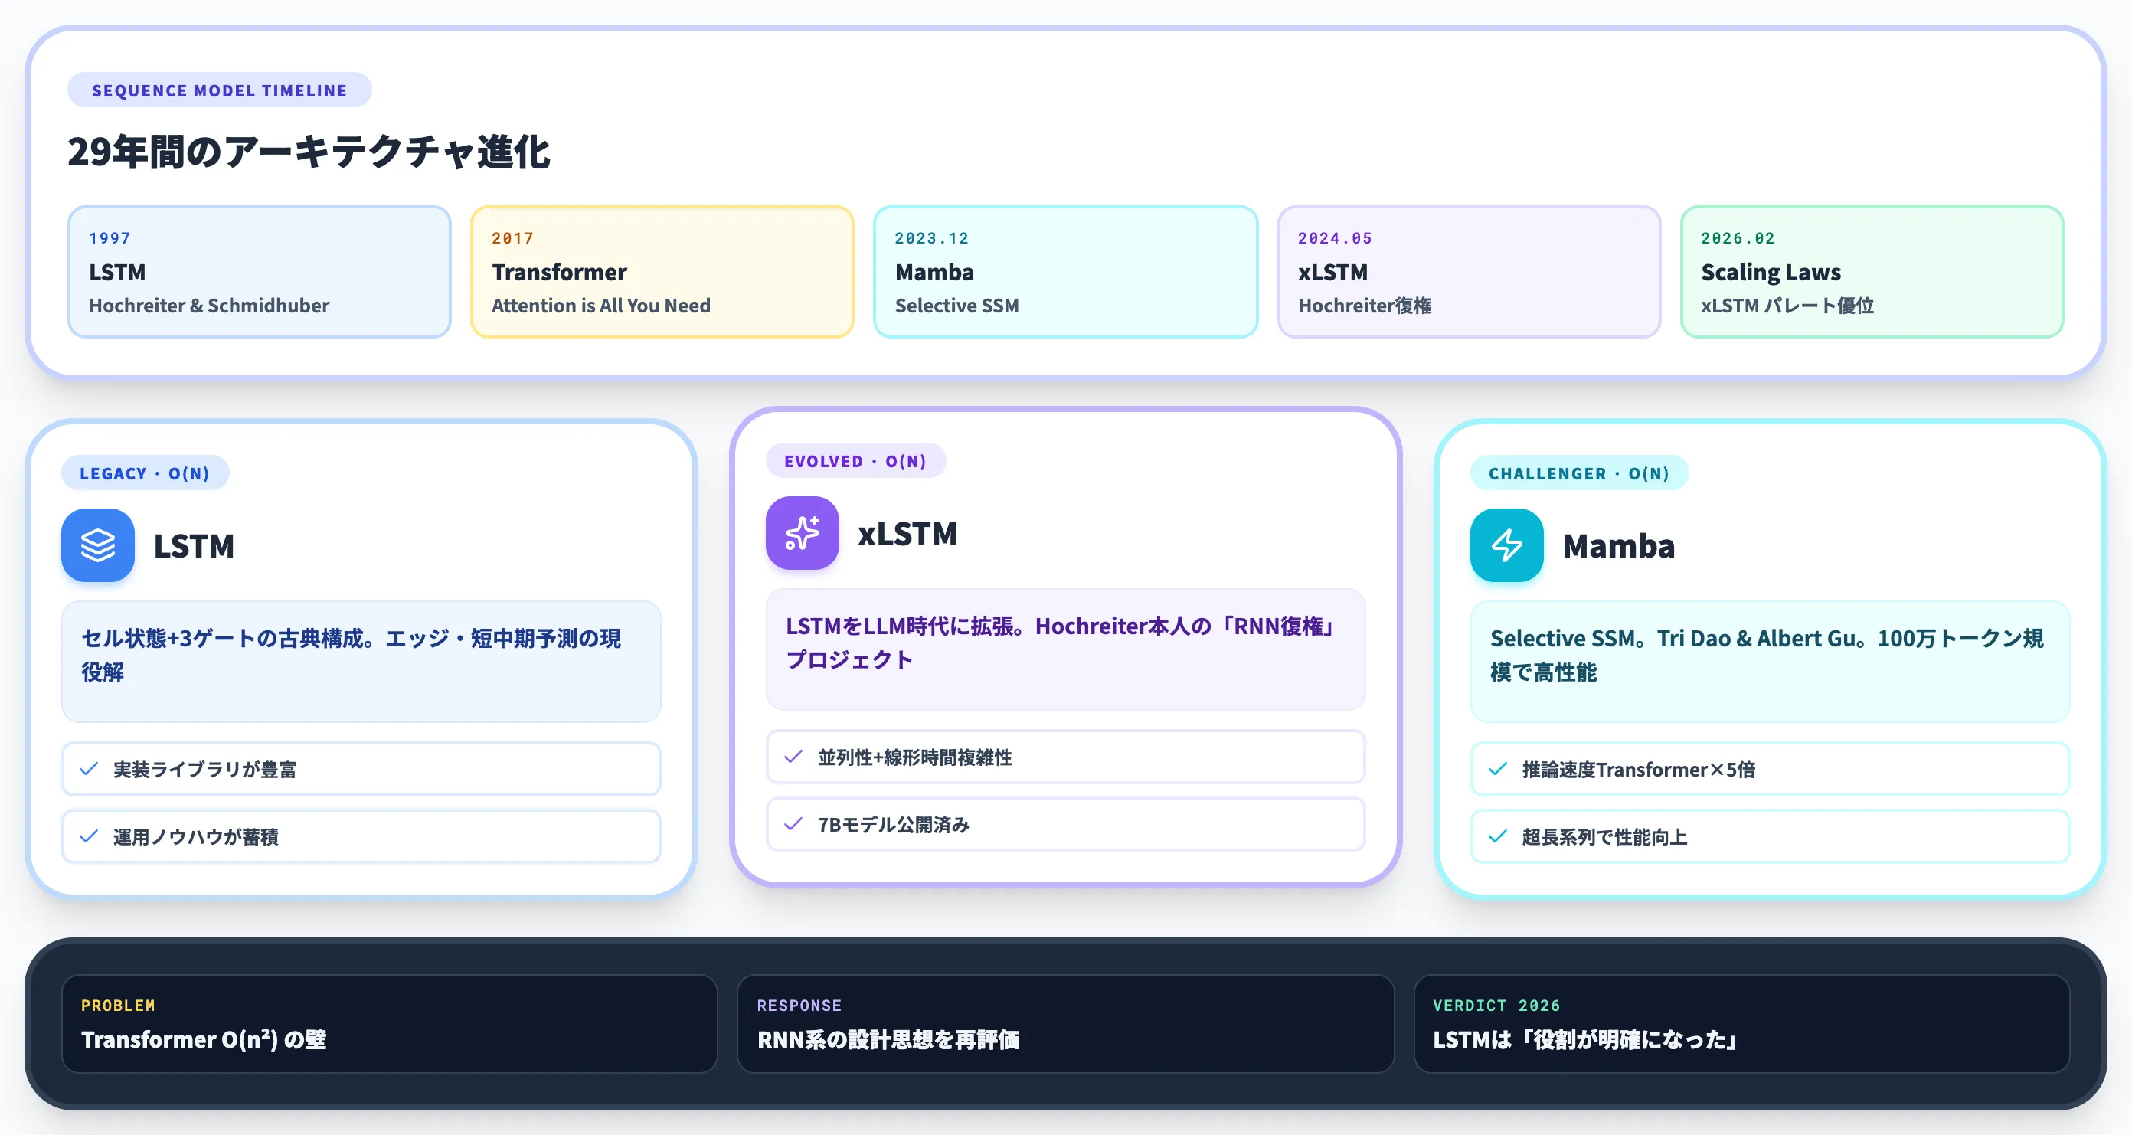Select the 2026.02 Scaling Laws timeline card
The height and width of the screenshot is (1135, 2132).
pyautogui.click(x=1872, y=272)
